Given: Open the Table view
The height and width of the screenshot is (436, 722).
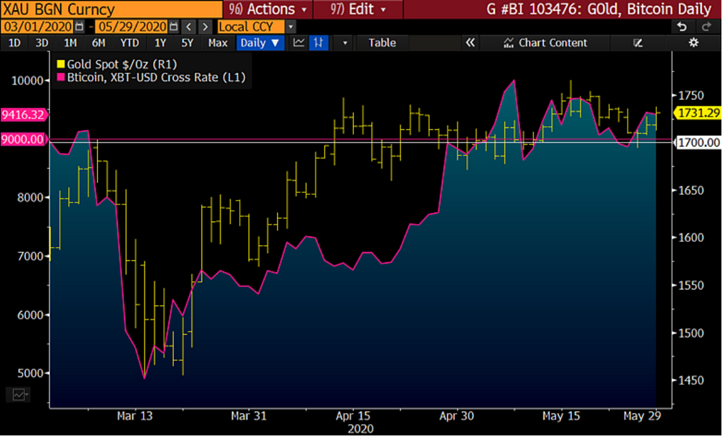Looking at the screenshot, I should [x=382, y=43].
